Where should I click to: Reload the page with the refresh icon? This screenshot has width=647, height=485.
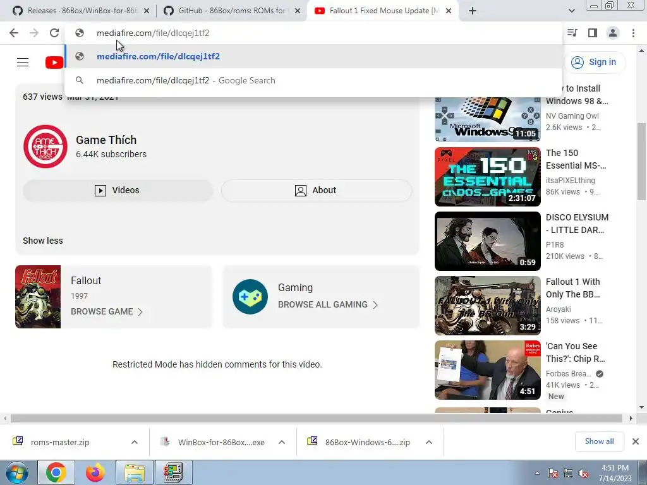[54, 33]
